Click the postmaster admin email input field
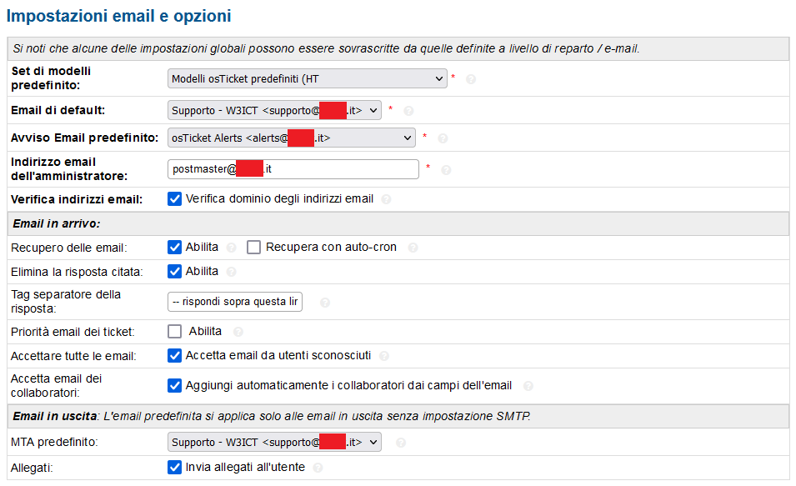The height and width of the screenshot is (486, 796). point(293,169)
